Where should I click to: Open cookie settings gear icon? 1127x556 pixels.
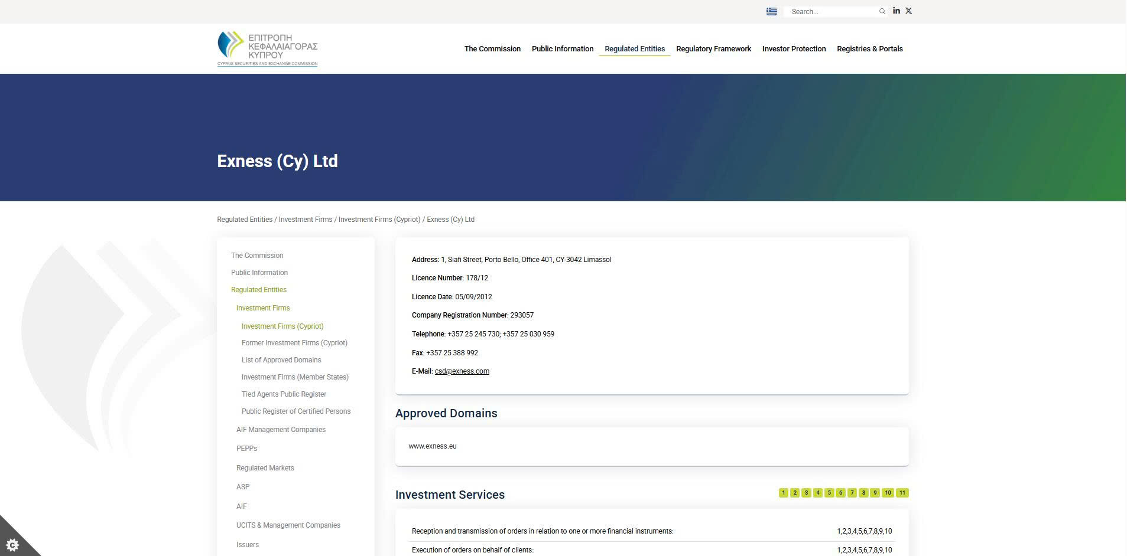12,544
